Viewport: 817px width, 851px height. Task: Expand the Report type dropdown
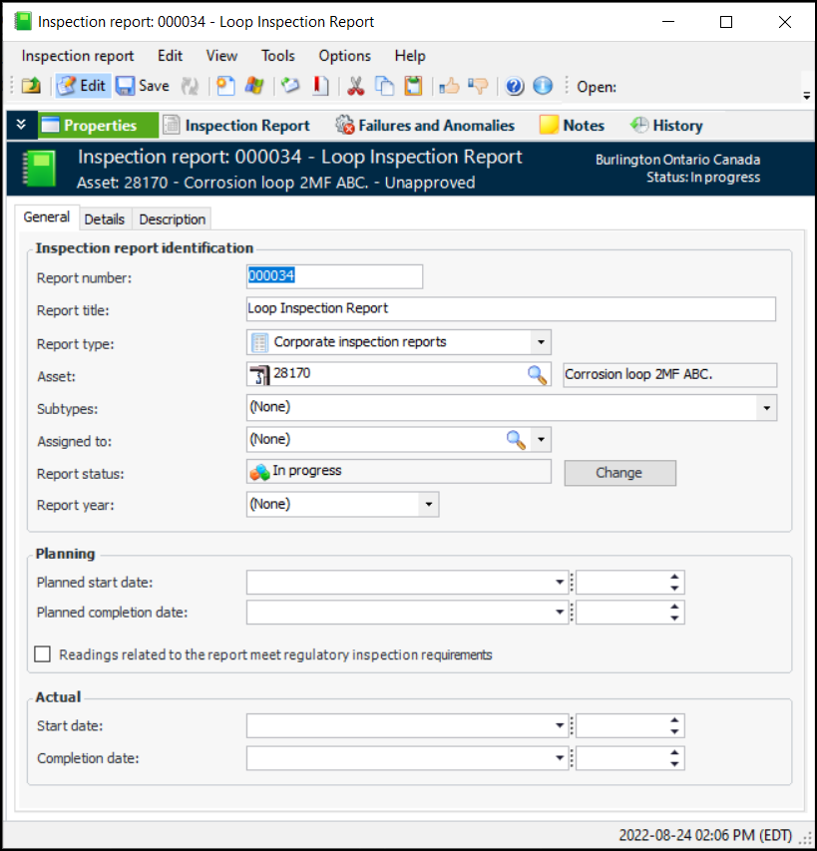pos(541,342)
